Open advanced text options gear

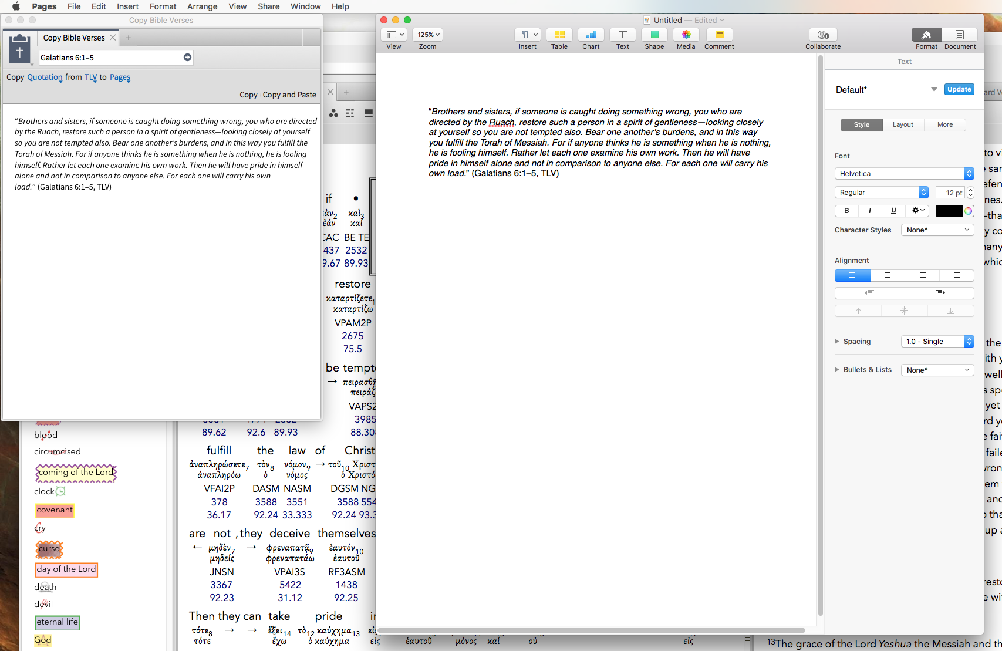tap(918, 211)
